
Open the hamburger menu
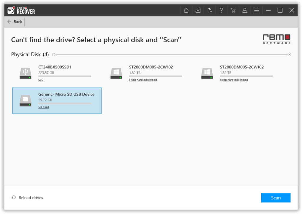tap(257, 10)
